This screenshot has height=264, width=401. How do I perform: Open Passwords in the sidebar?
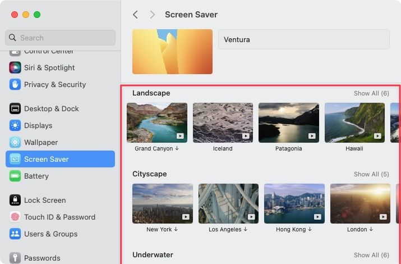(42, 258)
